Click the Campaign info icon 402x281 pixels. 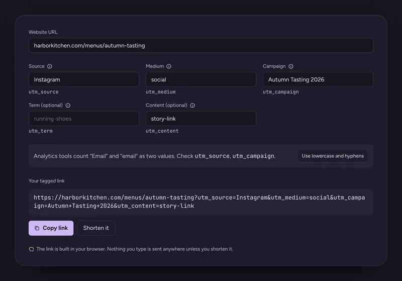click(291, 66)
